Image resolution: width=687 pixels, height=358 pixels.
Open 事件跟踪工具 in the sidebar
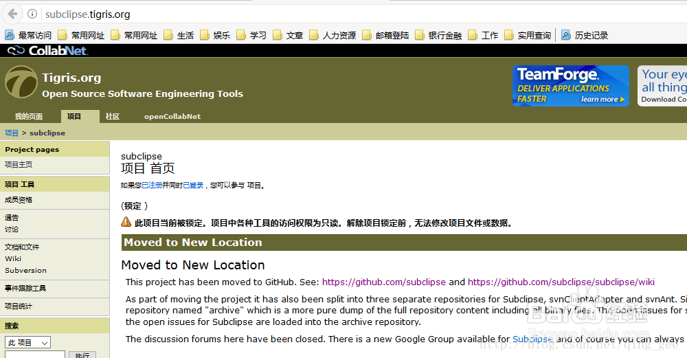[x=25, y=289]
